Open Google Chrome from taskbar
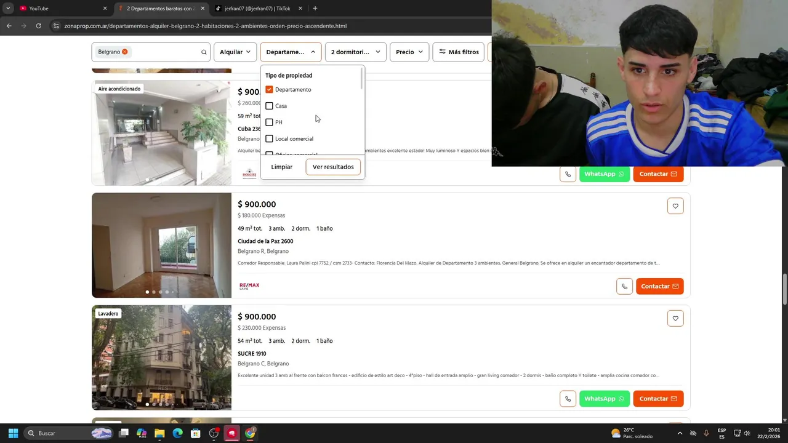The height and width of the screenshot is (443, 788). (x=250, y=433)
